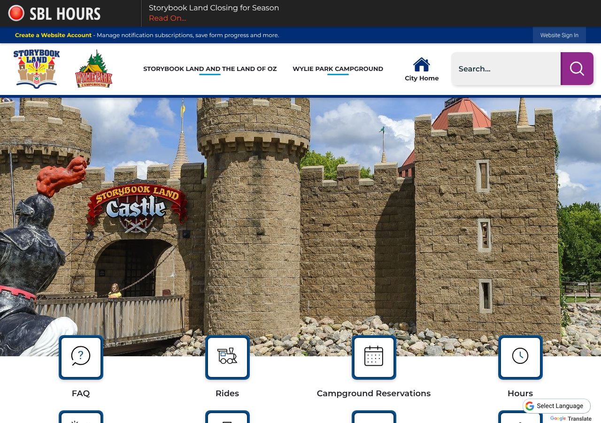Click the Google logo in language selector

pyautogui.click(x=530, y=406)
